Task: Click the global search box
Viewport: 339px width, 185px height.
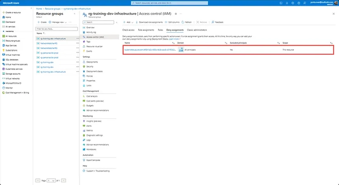Action: [x=169, y=3]
